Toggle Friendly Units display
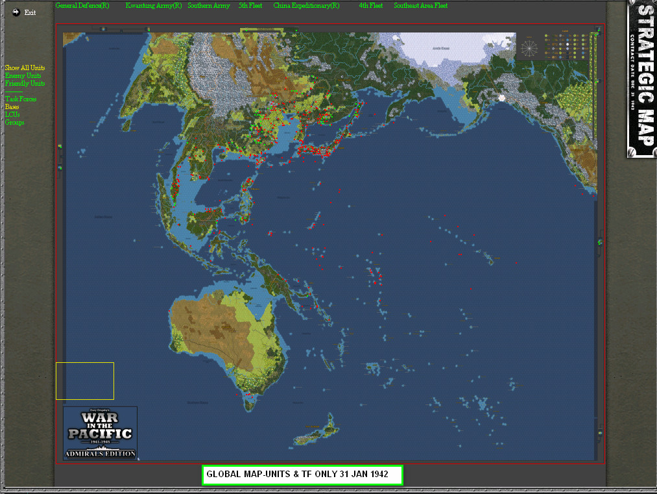Screen dimensions: 657x494 [x=25, y=84]
